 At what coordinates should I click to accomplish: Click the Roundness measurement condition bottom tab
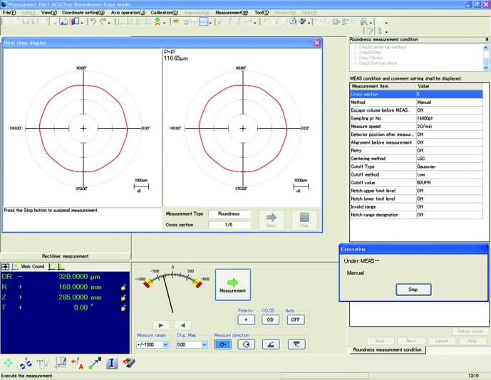[388, 349]
